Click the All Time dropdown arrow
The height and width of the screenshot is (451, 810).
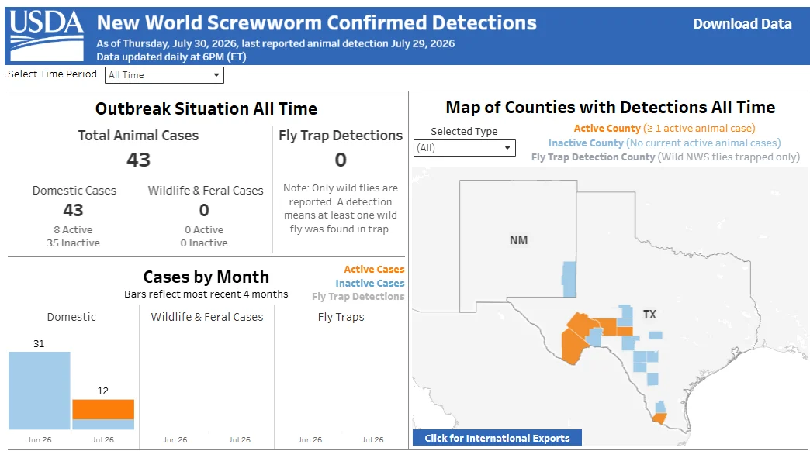[216, 75]
